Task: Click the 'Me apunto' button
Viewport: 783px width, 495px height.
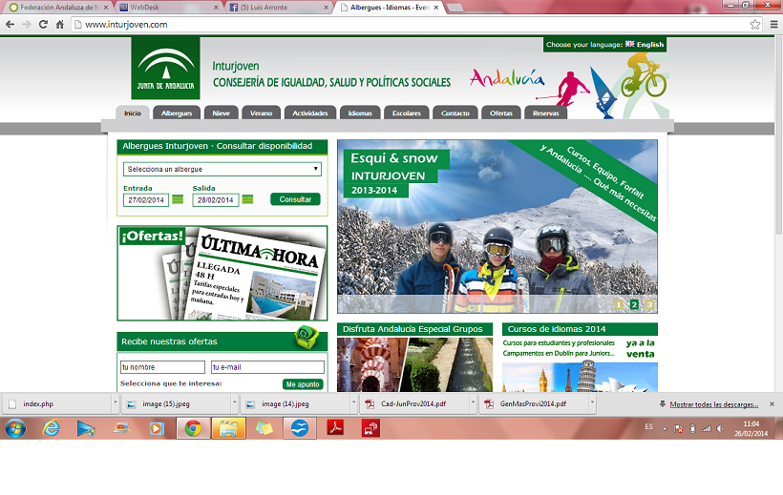Action: 303,384
